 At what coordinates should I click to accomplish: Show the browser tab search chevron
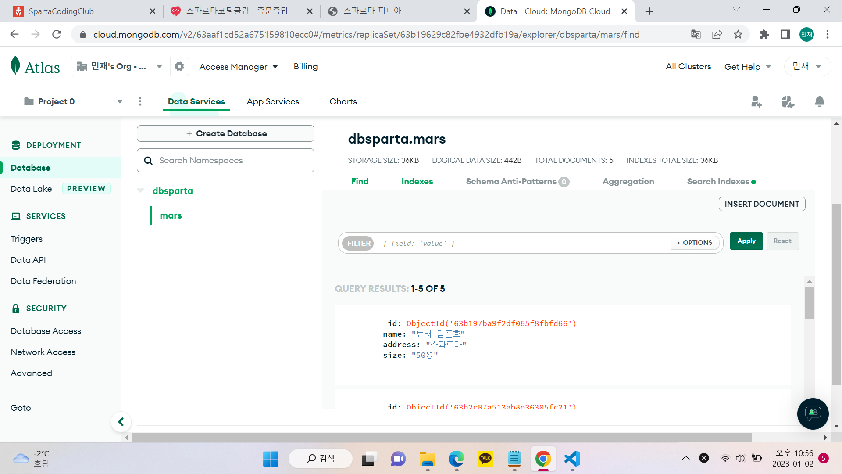(x=736, y=10)
